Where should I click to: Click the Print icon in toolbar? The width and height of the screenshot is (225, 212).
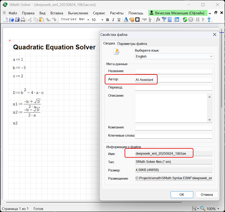pyautogui.click(x=23, y=19)
